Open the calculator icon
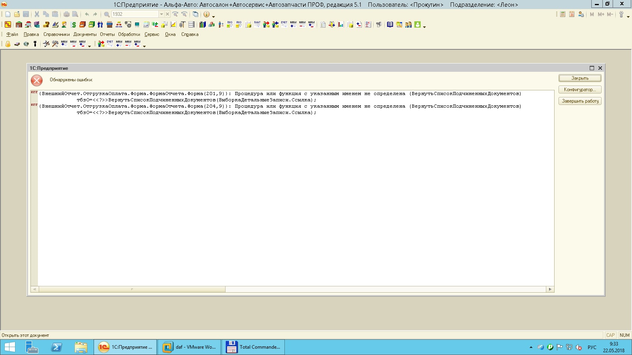Image resolution: width=632 pixels, height=355 pixels. [562, 14]
